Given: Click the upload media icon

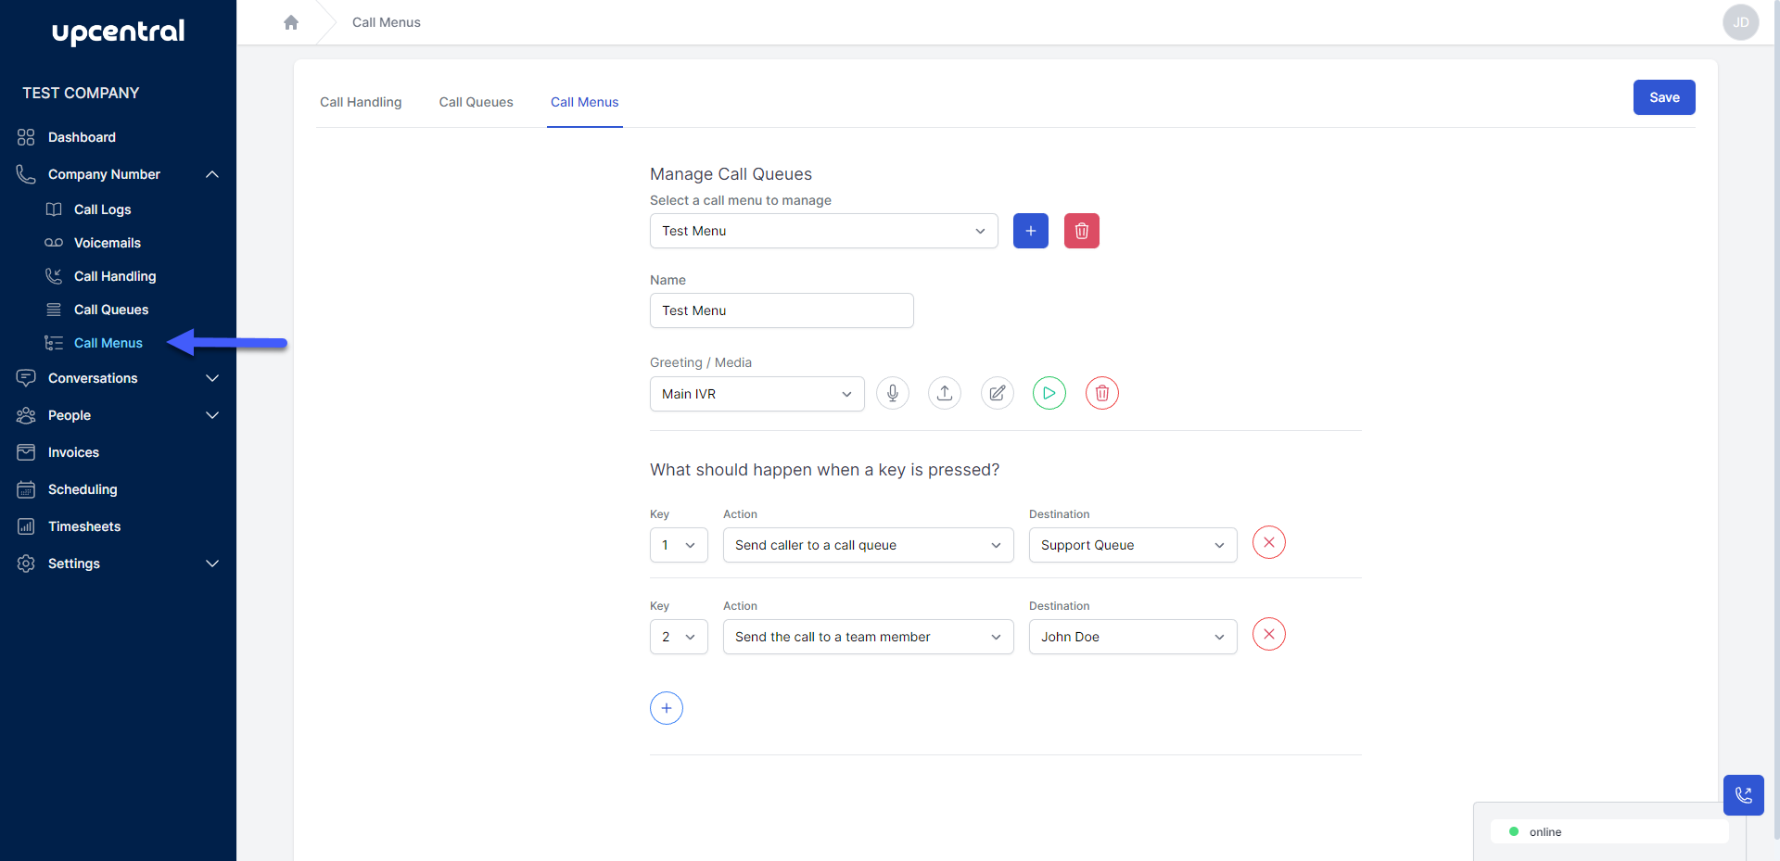Looking at the screenshot, I should click(x=944, y=393).
